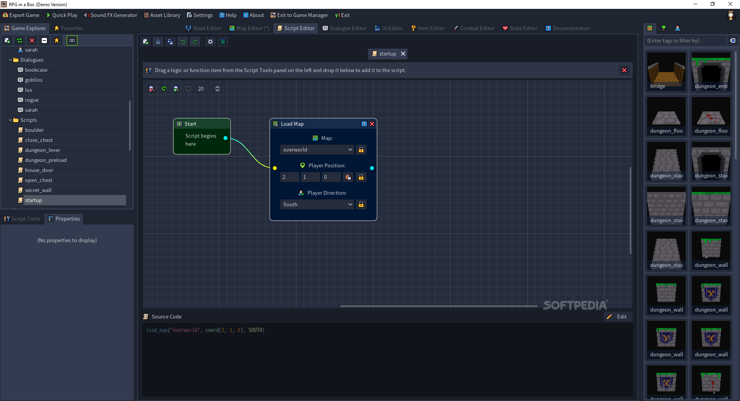Click the tag icon next to filter field
Viewport: 740px width, 401px height.
[x=733, y=40]
